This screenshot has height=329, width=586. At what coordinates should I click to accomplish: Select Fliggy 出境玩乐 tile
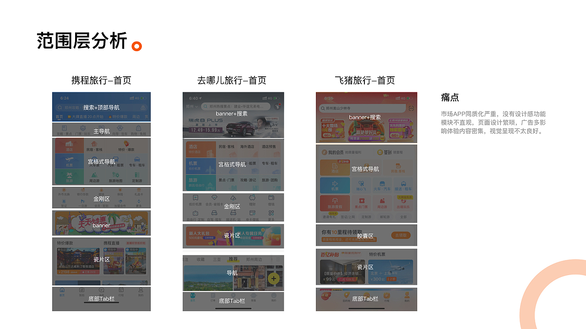pyautogui.click(x=403, y=203)
